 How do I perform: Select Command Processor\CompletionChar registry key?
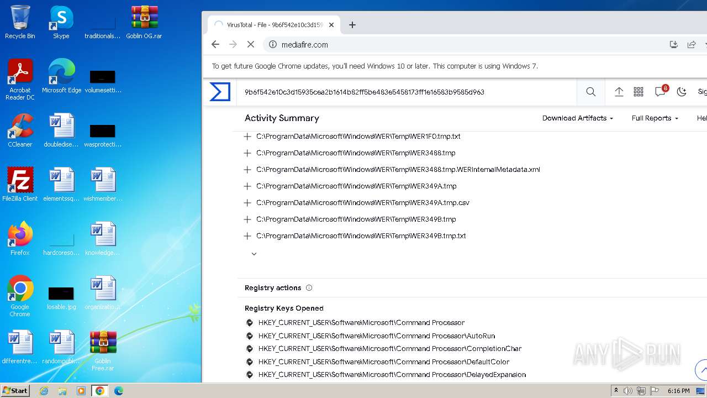(390, 349)
